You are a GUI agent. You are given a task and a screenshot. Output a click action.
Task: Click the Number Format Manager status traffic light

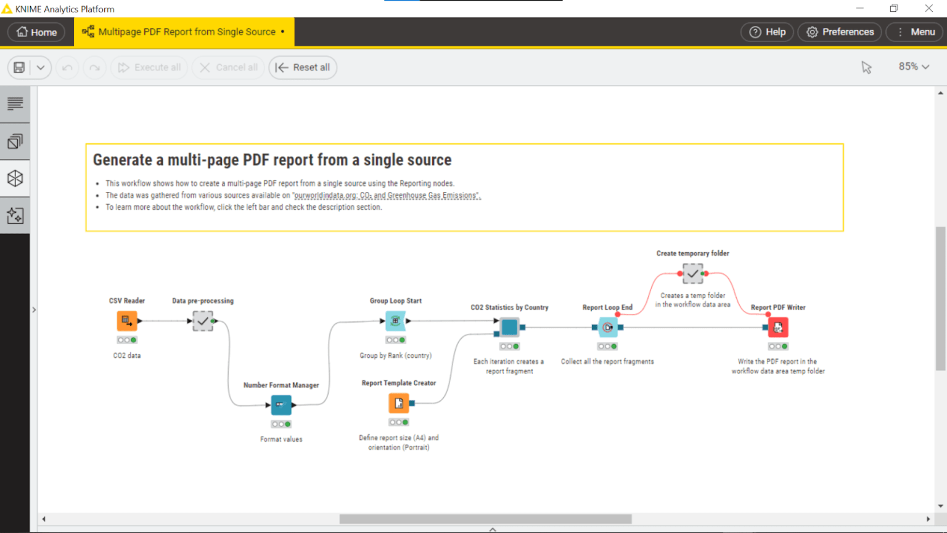tap(281, 424)
